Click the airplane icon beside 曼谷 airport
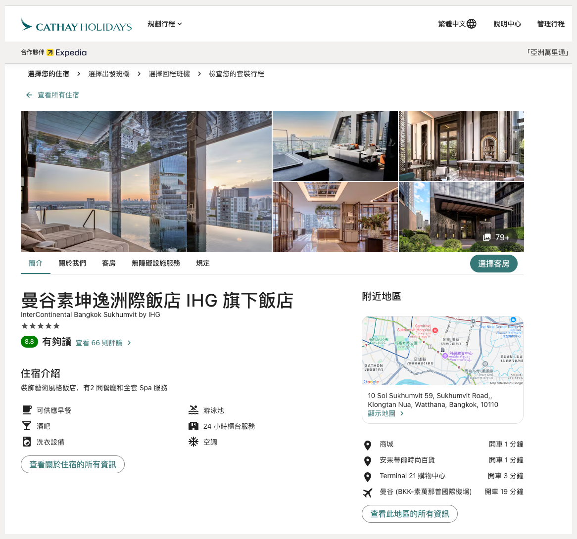Viewport: 577px width, 539px height. tap(368, 493)
